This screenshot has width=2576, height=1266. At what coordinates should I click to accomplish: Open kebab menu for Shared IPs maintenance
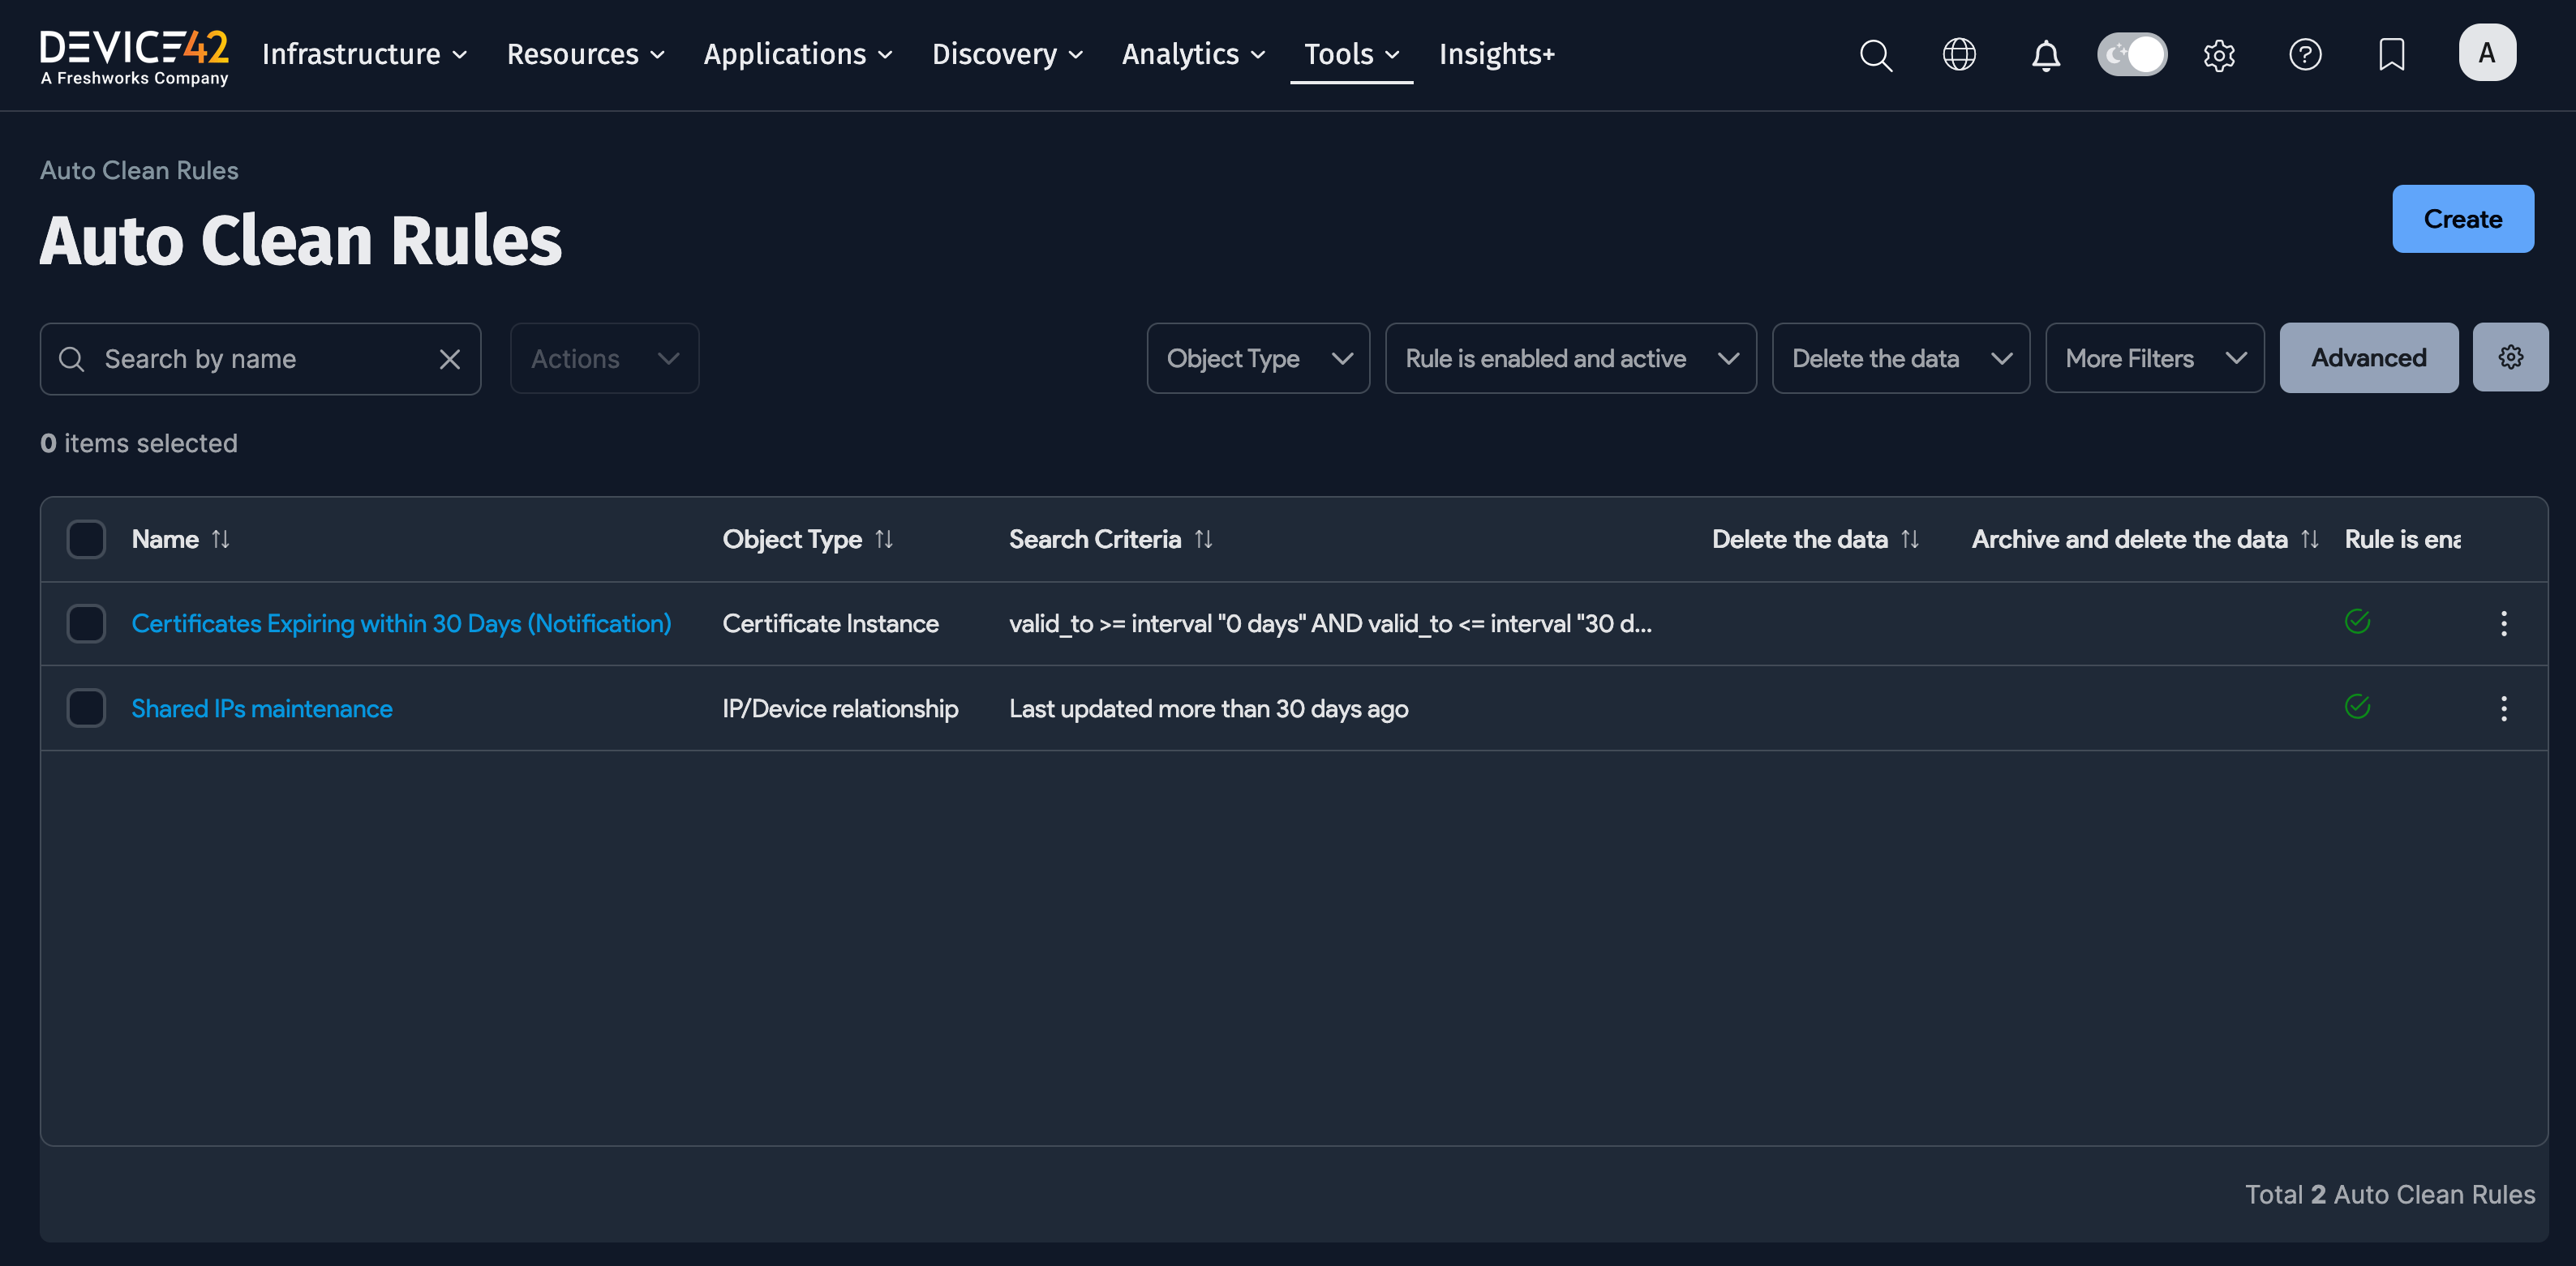(2503, 708)
